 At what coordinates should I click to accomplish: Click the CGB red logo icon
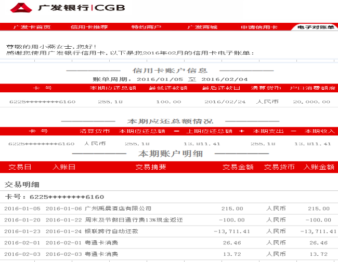21,8
